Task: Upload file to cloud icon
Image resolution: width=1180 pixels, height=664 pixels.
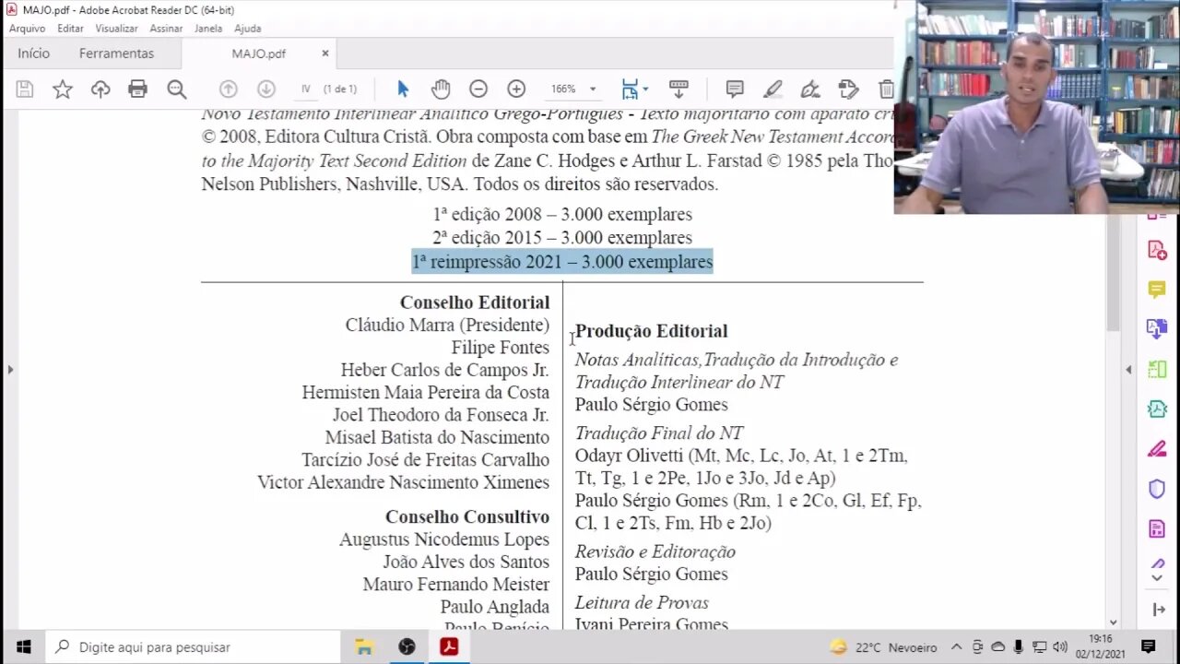Action: pos(100,89)
